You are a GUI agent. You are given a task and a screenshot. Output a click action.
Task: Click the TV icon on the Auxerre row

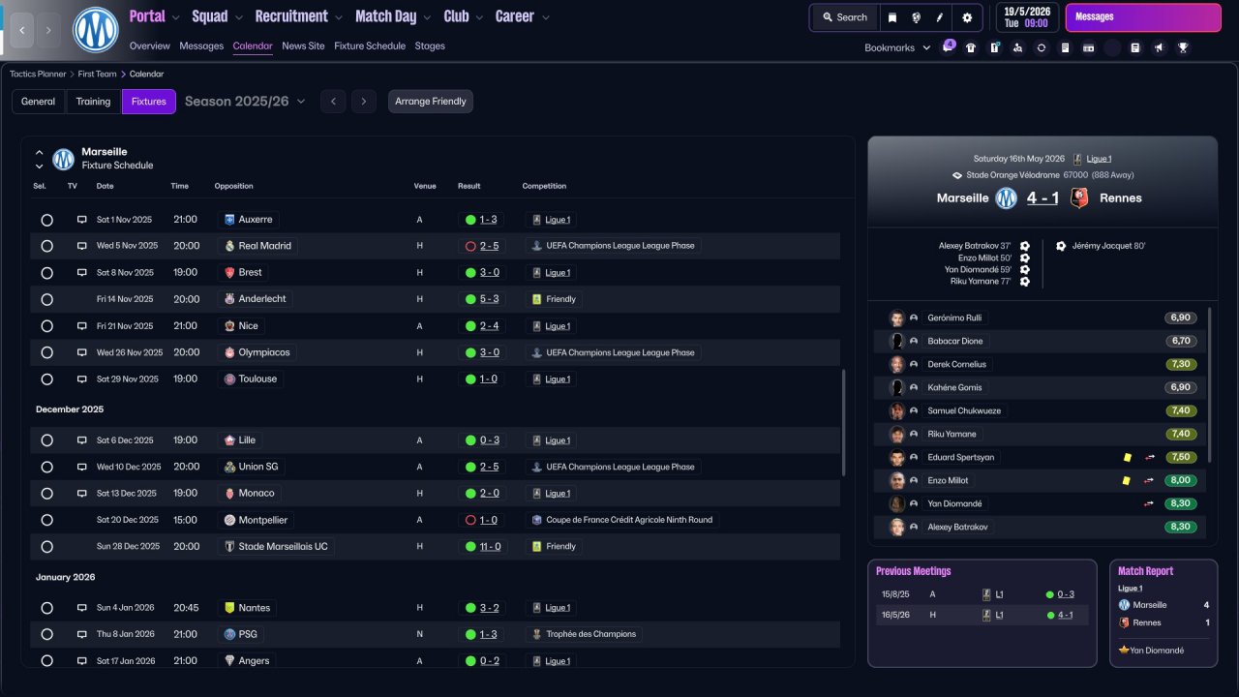coord(82,220)
